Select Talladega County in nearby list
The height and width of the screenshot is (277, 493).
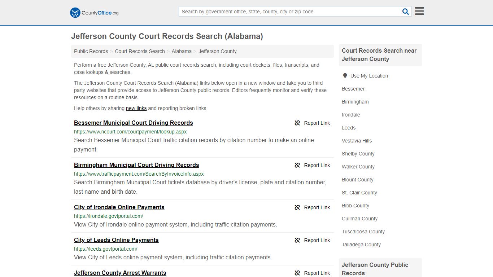tap(361, 245)
